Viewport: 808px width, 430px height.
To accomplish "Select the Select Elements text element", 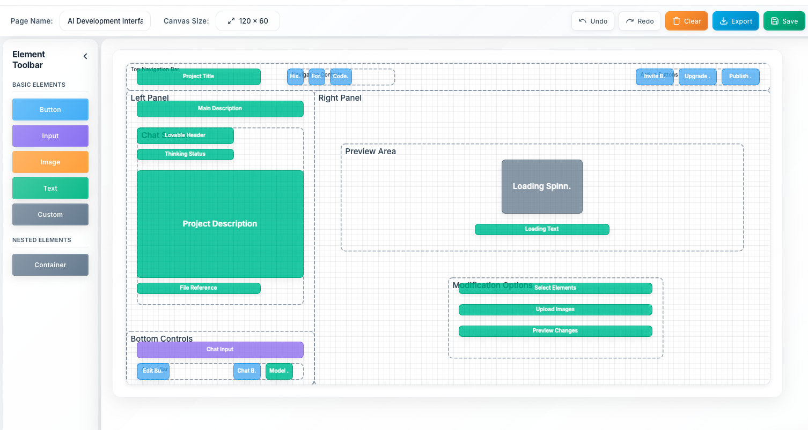I will (x=555, y=288).
